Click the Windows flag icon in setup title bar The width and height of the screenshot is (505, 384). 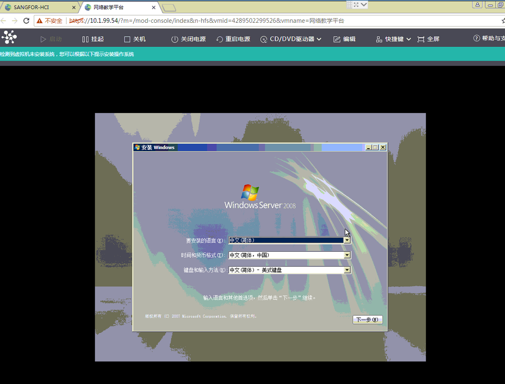point(137,147)
